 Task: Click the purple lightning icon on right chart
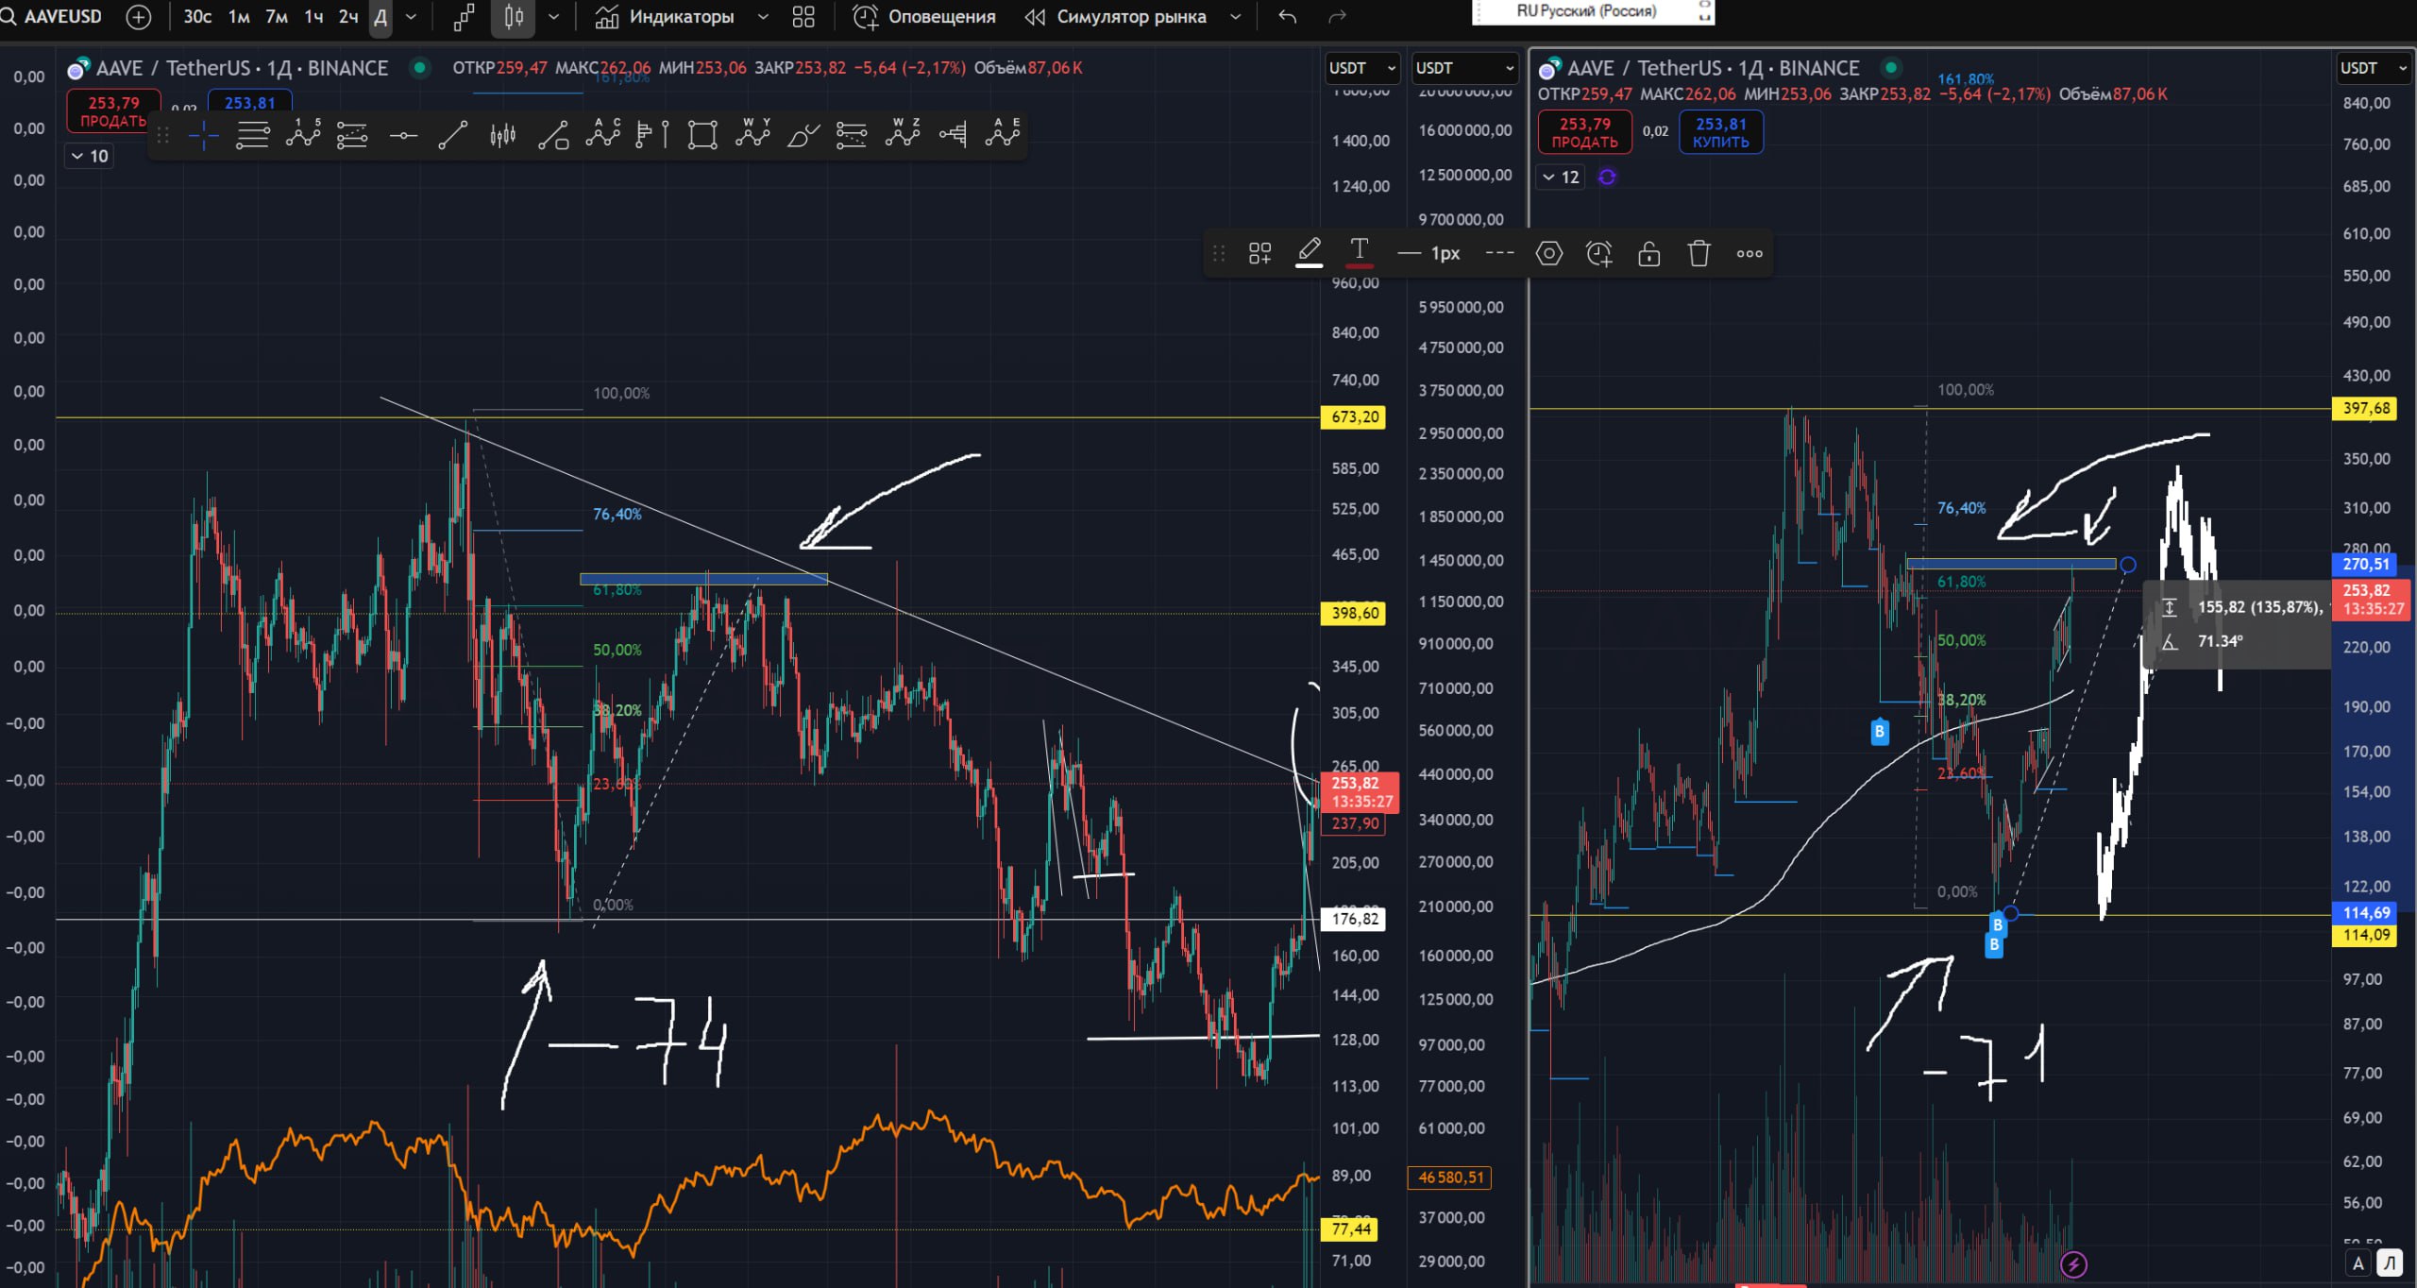pos(2073,1264)
